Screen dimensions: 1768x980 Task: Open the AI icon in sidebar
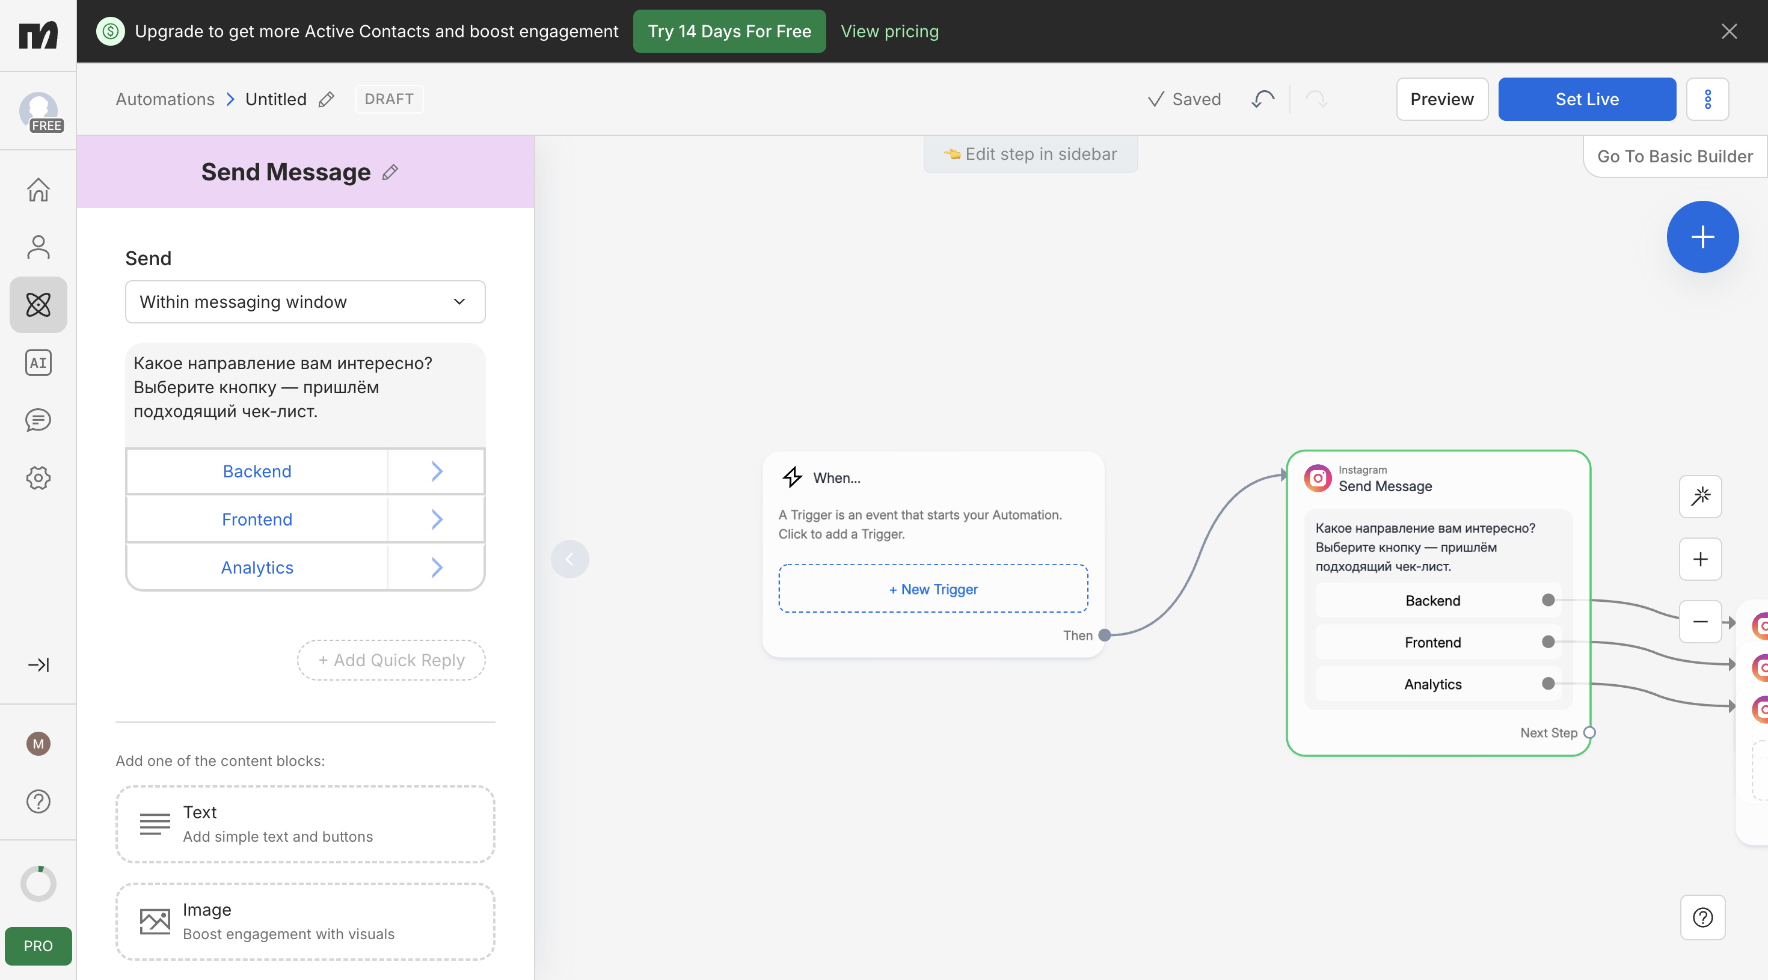(x=38, y=363)
